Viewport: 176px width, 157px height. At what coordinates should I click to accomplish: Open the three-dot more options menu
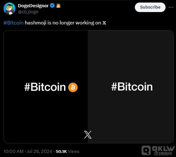(x=171, y=7)
